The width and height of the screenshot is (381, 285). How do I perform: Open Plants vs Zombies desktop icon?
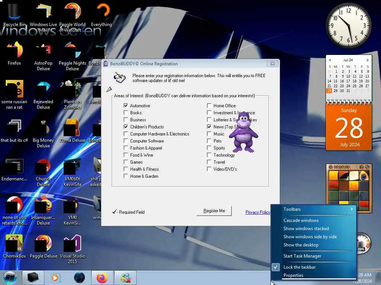tap(73, 95)
